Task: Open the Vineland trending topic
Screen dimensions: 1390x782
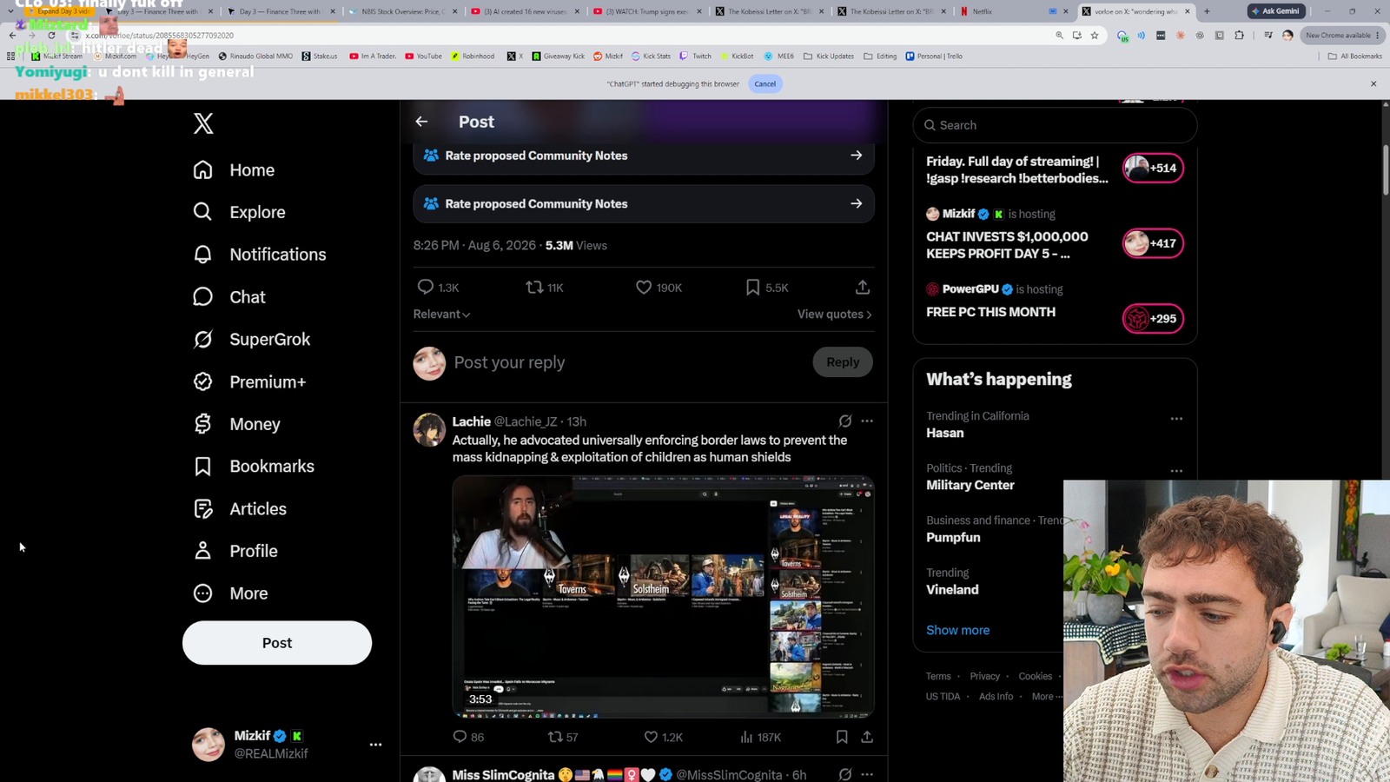Action: [x=952, y=590]
